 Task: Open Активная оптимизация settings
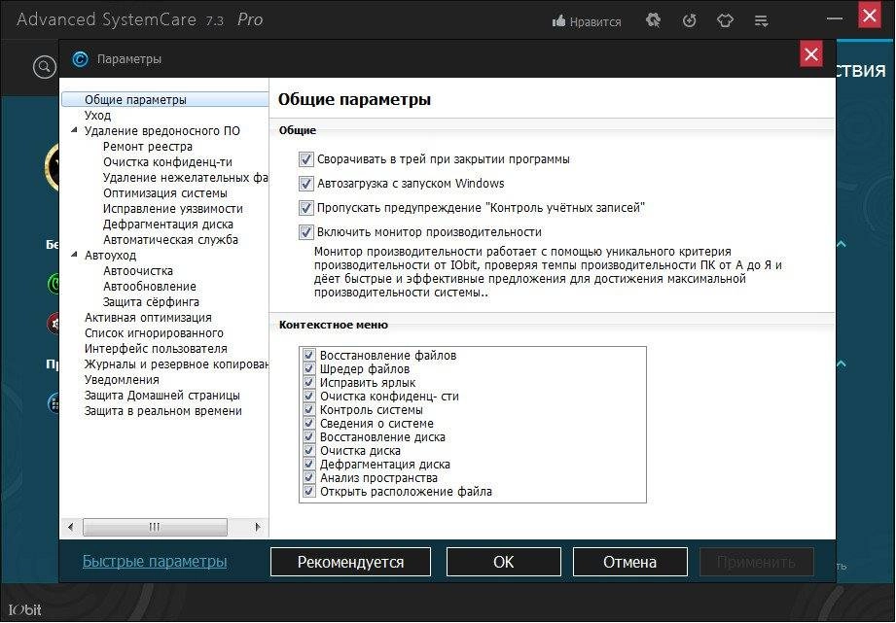tap(148, 318)
